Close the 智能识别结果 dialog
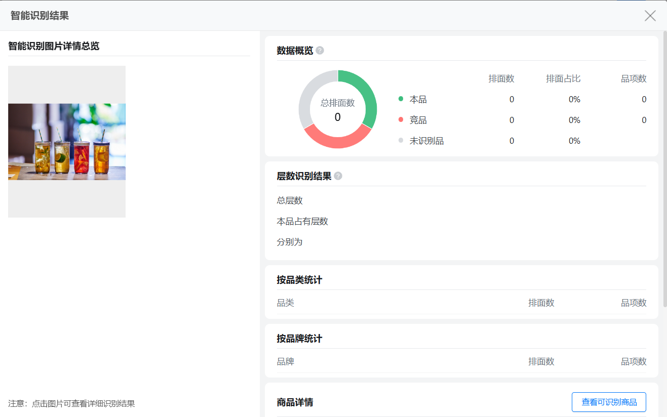This screenshot has height=417, width=667. (650, 16)
